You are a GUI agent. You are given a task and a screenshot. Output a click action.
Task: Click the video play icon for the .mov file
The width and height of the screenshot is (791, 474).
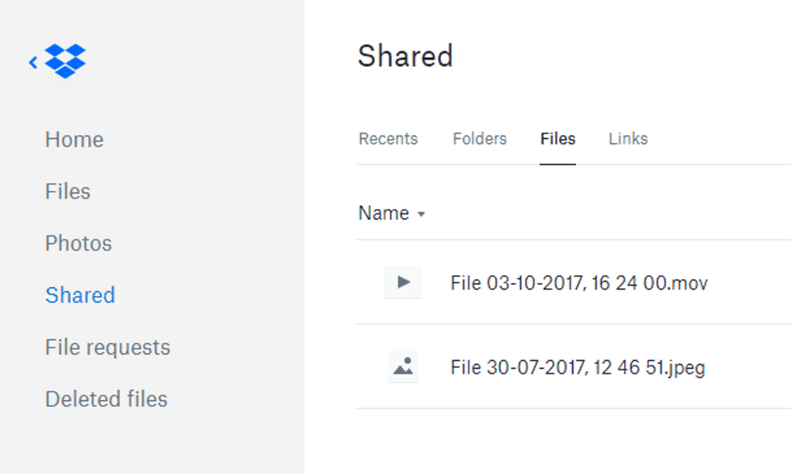coord(403,282)
